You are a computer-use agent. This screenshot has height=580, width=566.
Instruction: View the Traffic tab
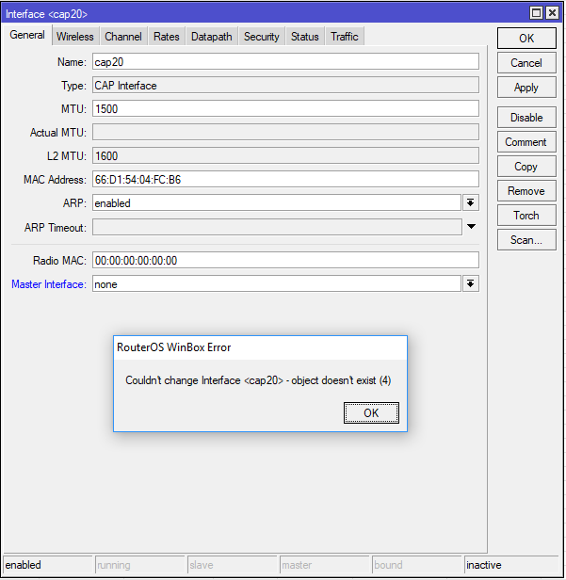pyautogui.click(x=345, y=37)
